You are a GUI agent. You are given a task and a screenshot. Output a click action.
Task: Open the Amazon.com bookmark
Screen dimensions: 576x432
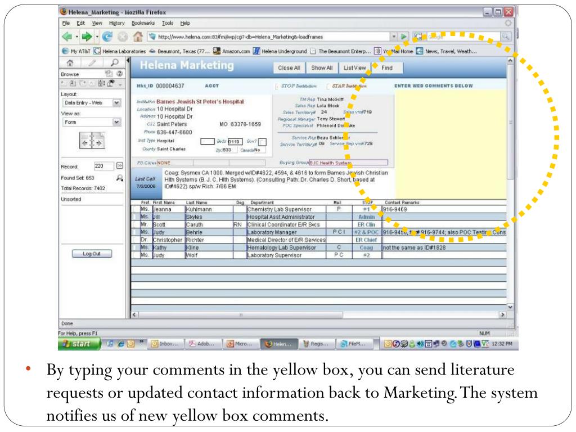pos(232,51)
